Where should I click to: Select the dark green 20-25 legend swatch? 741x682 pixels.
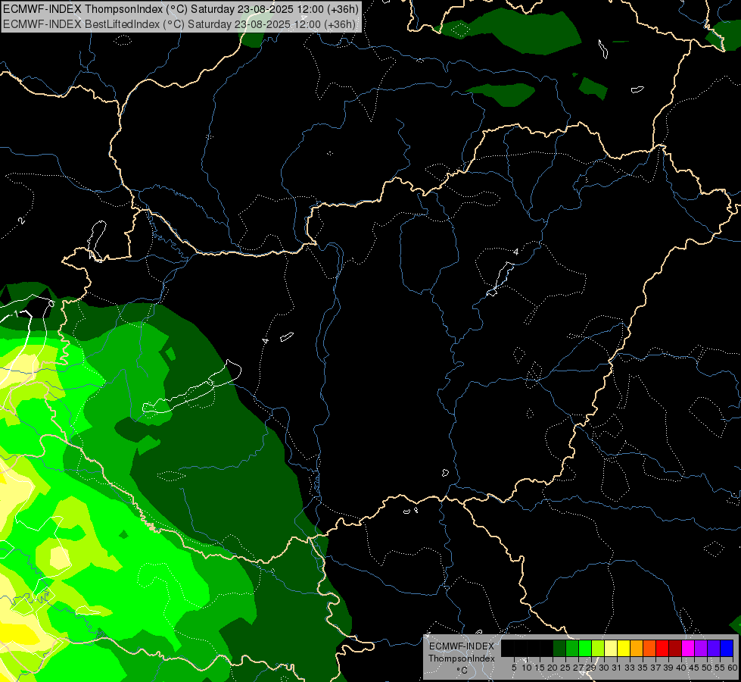[x=559, y=648]
